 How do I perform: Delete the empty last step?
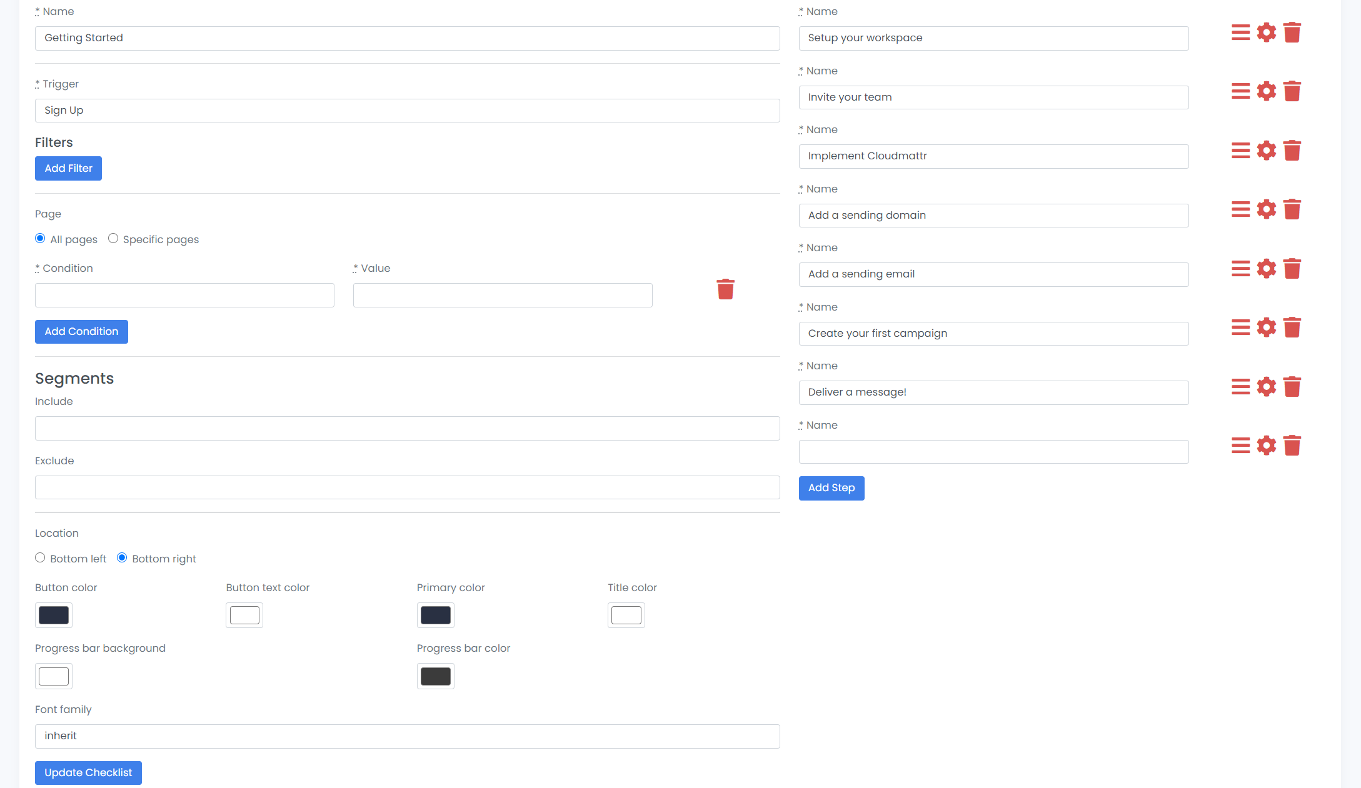coord(1292,446)
